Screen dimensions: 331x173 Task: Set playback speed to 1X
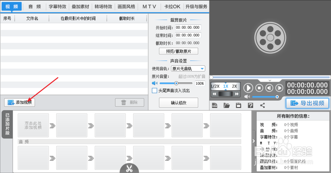coord(226,86)
